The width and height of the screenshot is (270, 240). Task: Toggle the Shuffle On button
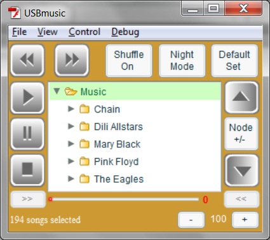coord(129,60)
